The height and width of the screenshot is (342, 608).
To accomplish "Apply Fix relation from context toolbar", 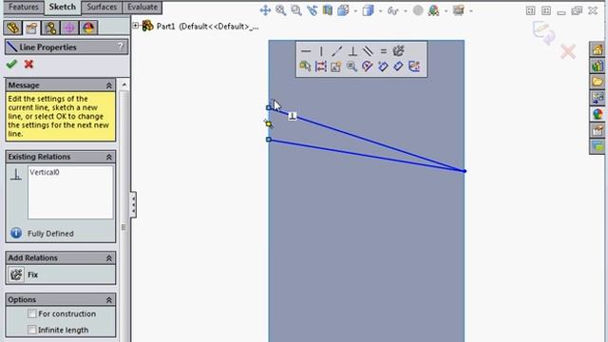I will 398,50.
